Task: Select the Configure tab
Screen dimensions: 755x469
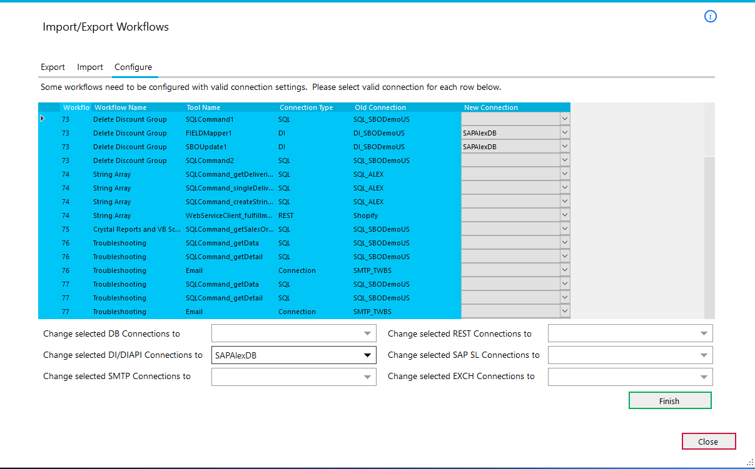Action: [x=133, y=67]
